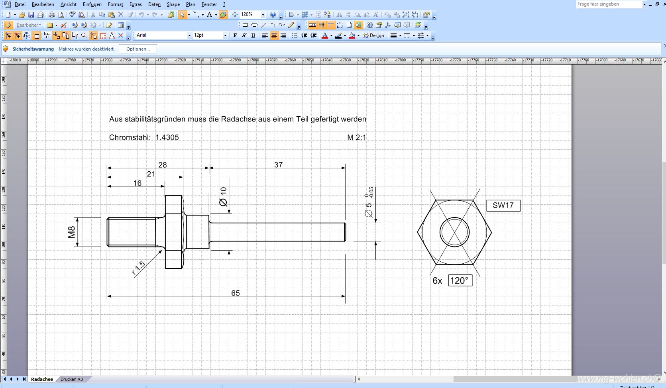The image size is (666, 388).
Task: Switch to Drucken A3 page tab
Action: pyautogui.click(x=72, y=379)
